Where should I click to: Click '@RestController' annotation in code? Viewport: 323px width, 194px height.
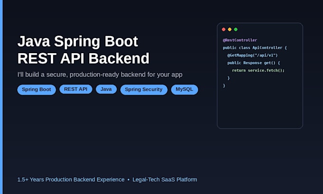tap(240, 40)
